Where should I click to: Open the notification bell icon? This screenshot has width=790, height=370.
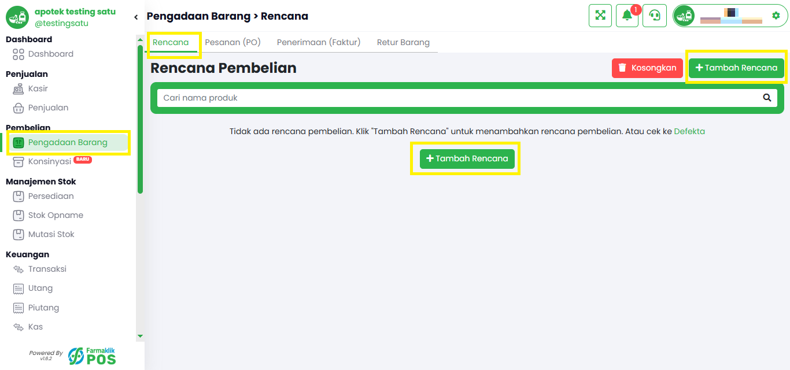627,16
